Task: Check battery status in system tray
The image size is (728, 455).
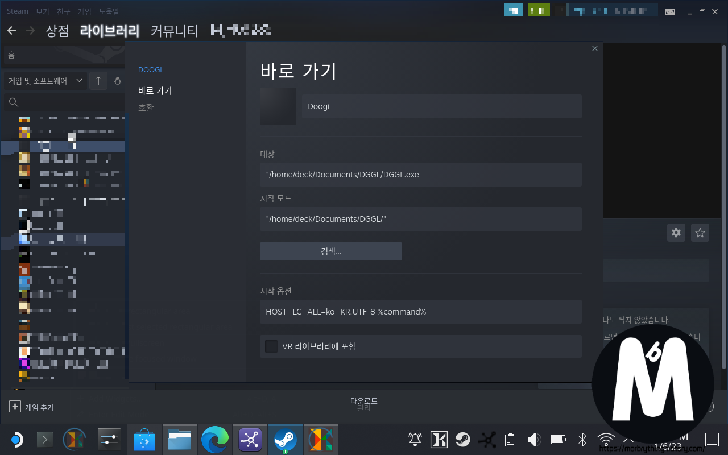Action: (x=559, y=439)
